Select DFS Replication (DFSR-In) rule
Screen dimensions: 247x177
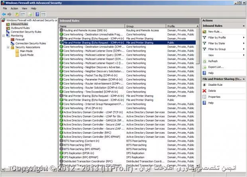pyautogui.click(x=127, y=153)
